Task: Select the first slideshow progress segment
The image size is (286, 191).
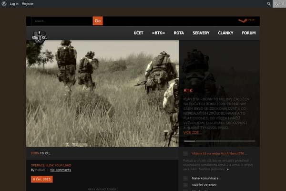Action: tap(190, 141)
